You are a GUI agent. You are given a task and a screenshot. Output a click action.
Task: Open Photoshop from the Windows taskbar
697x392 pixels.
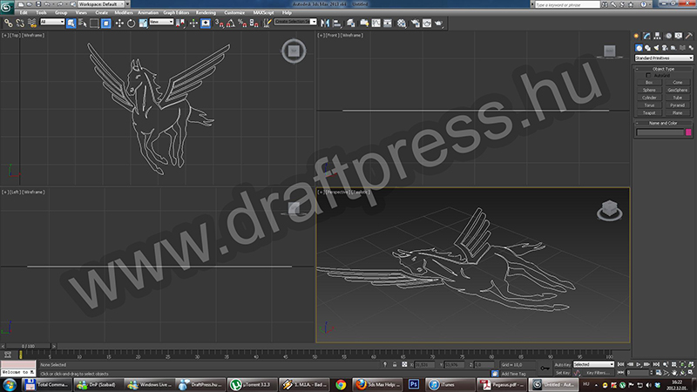tap(414, 384)
